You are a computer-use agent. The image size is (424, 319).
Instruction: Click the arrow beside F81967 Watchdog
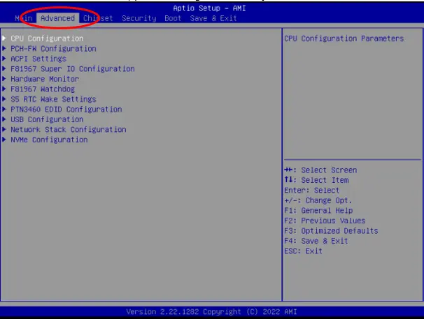4,89
